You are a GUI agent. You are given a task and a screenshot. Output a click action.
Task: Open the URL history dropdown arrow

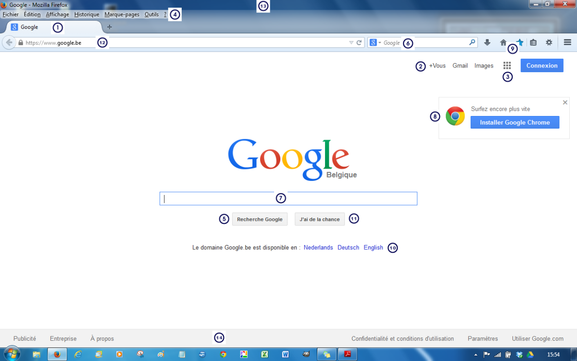(351, 43)
